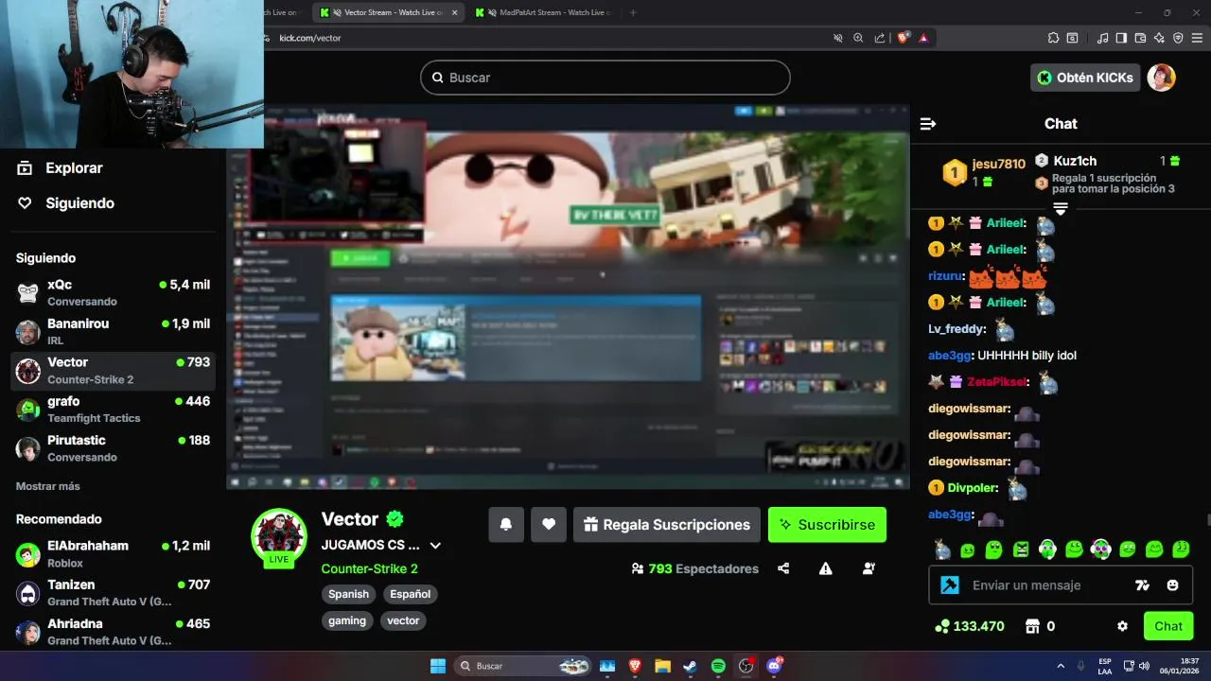
Task: Open chat settings gear
Action: [x=1122, y=626]
